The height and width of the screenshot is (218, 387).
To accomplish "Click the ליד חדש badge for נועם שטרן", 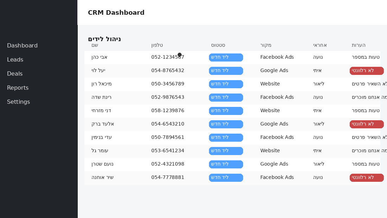I will [x=226, y=164].
